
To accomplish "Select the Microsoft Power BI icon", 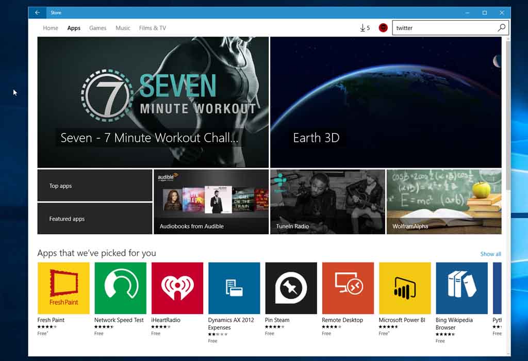I will (404, 288).
